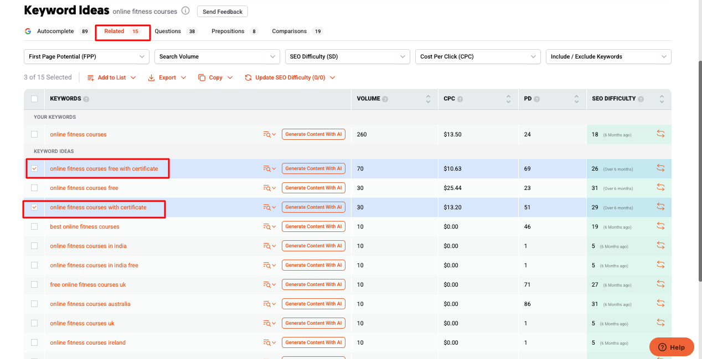This screenshot has height=359, width=702.
Task: Refresh SEO difficulty for courses in india row
Action: pos(660,246)
